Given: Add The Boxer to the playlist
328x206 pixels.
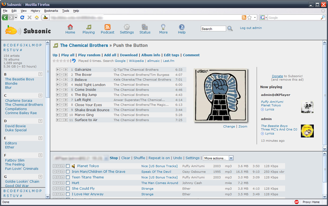Looking at the screenshot, I should [62, 75].
